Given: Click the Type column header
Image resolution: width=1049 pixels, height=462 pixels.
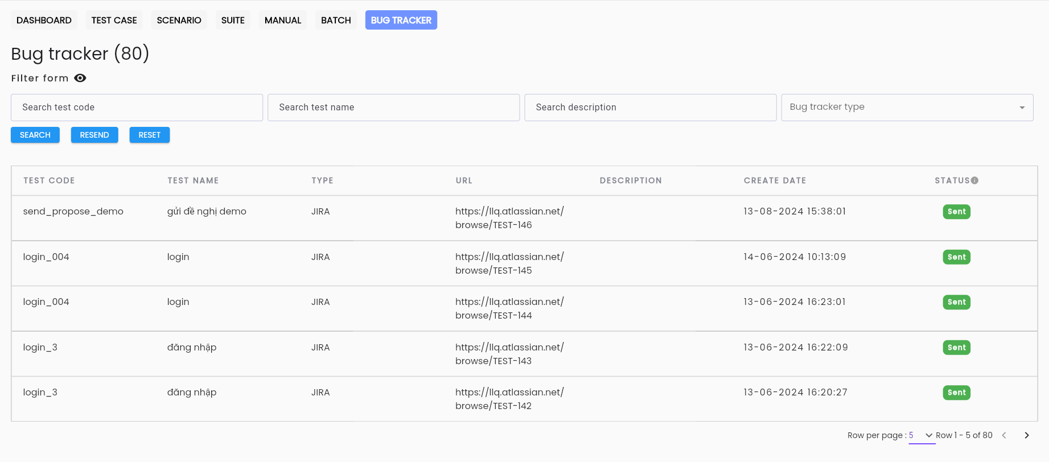Looking at the screenshot, I should [x=322, y=180].
